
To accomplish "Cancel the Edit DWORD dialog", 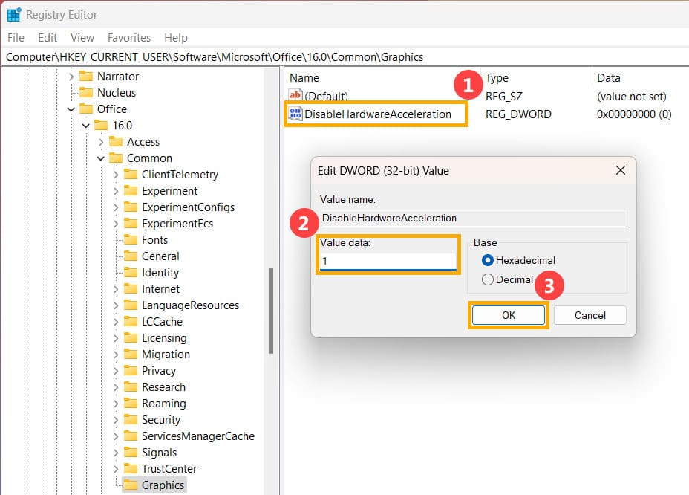I will [590, 315].
